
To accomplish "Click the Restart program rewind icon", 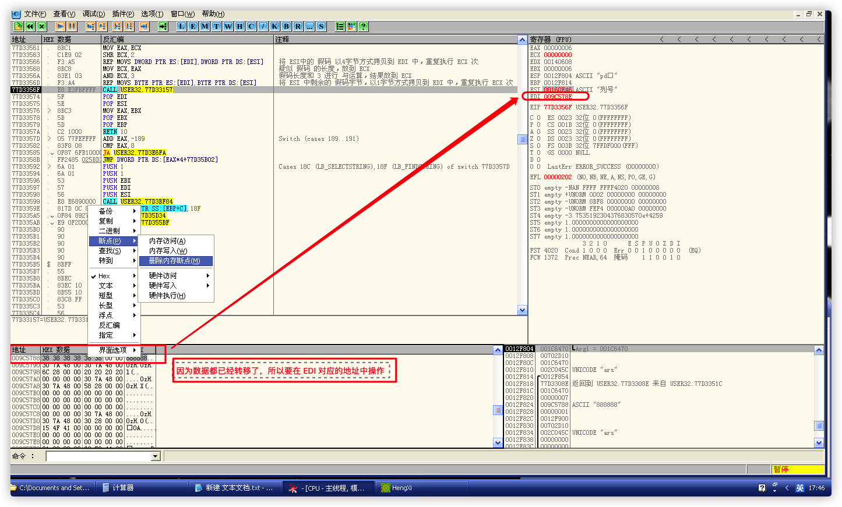I will coord(30,26).
